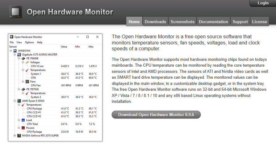Click the Open Hardware Monitor site title
This screenshot has height=146, width=276.
click(70, 12)
